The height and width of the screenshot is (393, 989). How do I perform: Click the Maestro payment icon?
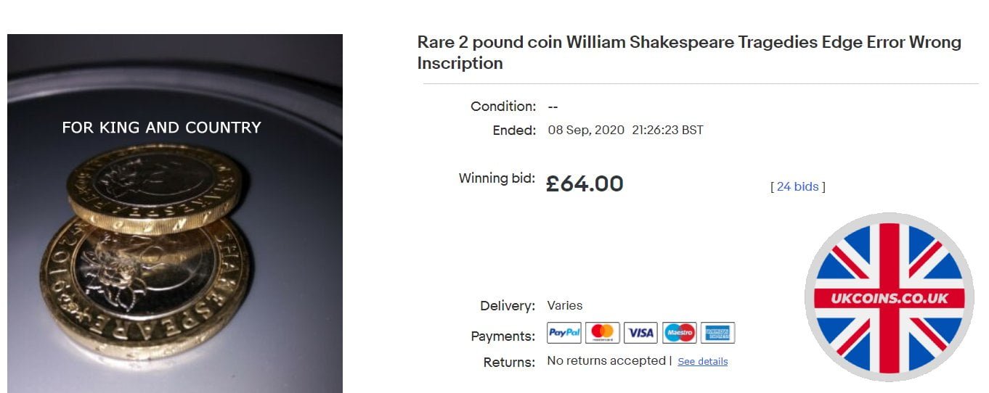click(x=679, y=333)
